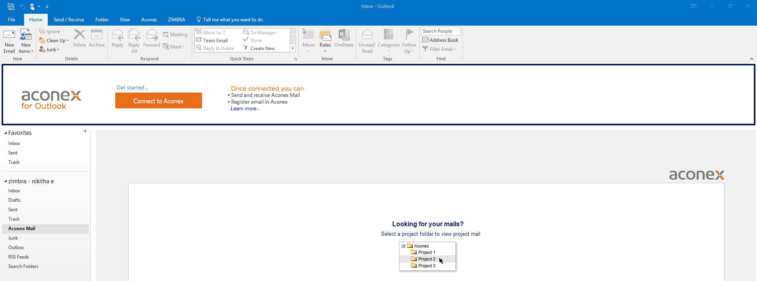
Task: Click the Send/Receive All Folders quick access icon
Action: point(11,6)
